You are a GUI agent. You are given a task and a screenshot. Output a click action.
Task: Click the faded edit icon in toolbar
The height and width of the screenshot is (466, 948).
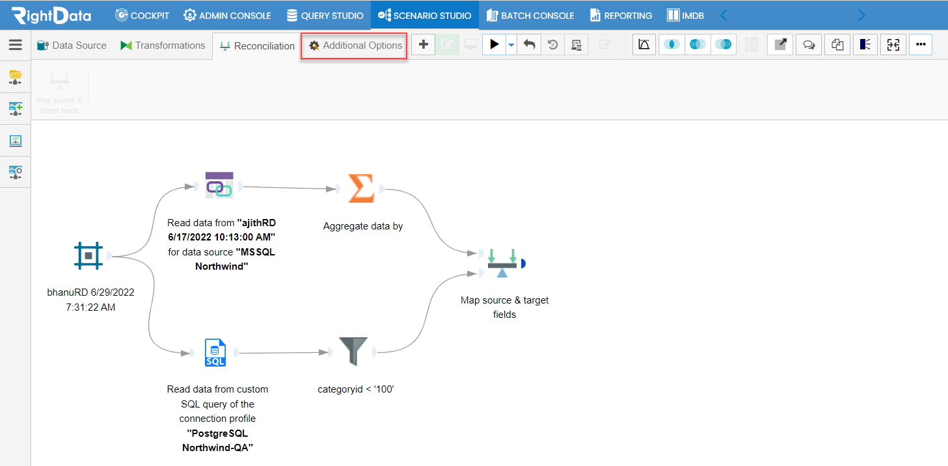(605, 44)
